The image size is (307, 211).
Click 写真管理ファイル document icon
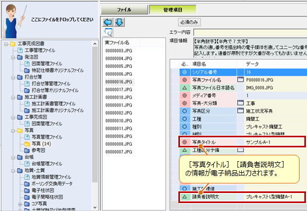click(x=27, y=137)
